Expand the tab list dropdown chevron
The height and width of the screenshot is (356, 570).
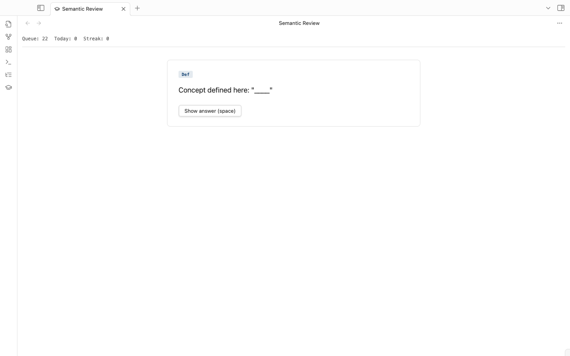coord(548,8)
